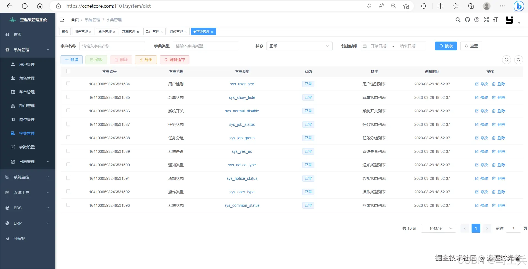Open browser split screen icon
The image size is (528, 269).
pos(440,6)
